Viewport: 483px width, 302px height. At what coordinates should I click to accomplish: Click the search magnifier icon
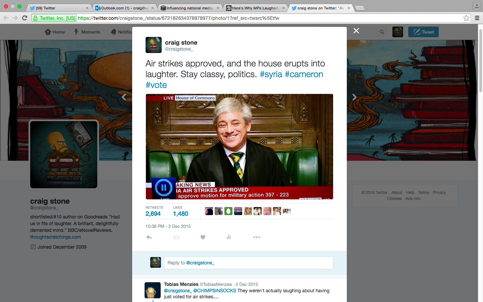tap(382, 32)
